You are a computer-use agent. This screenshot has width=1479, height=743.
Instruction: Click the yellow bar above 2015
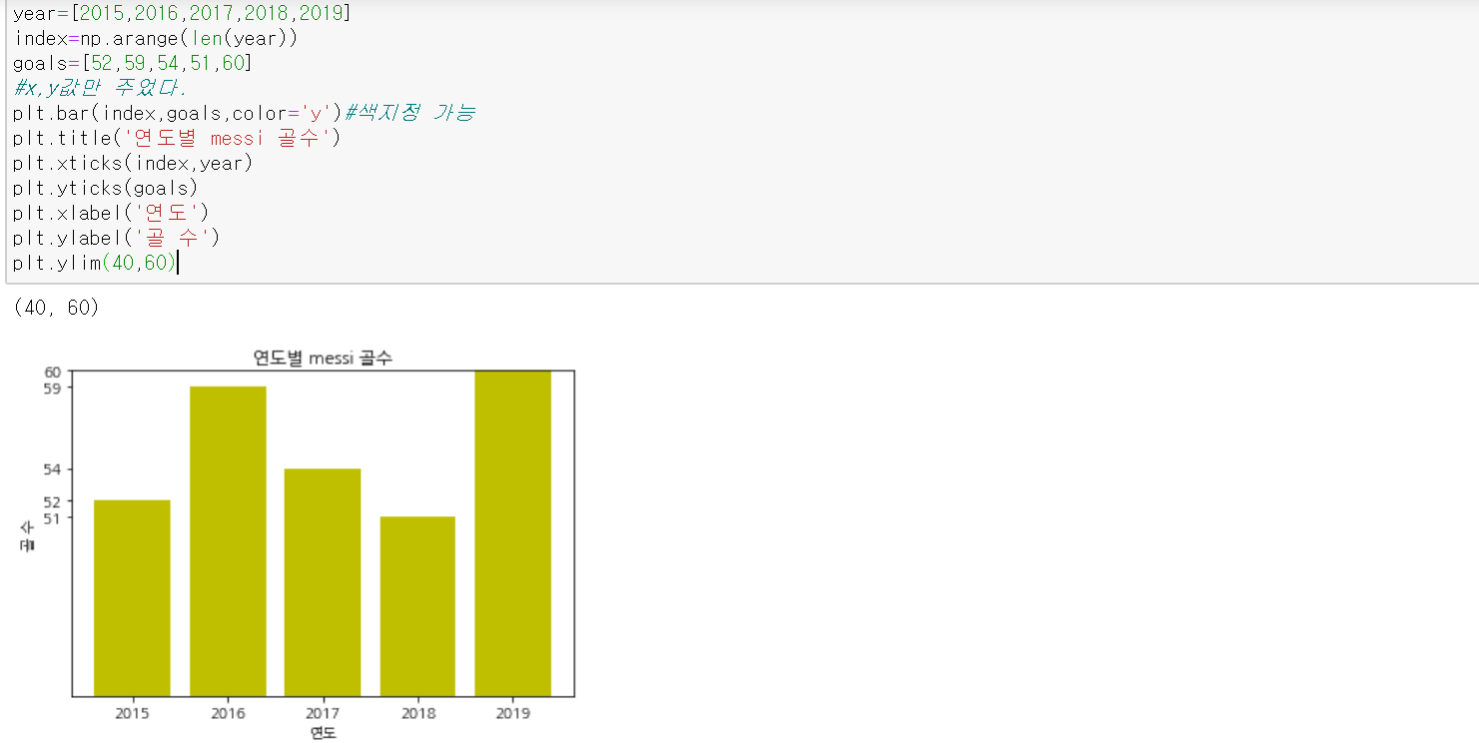point(132,598)
